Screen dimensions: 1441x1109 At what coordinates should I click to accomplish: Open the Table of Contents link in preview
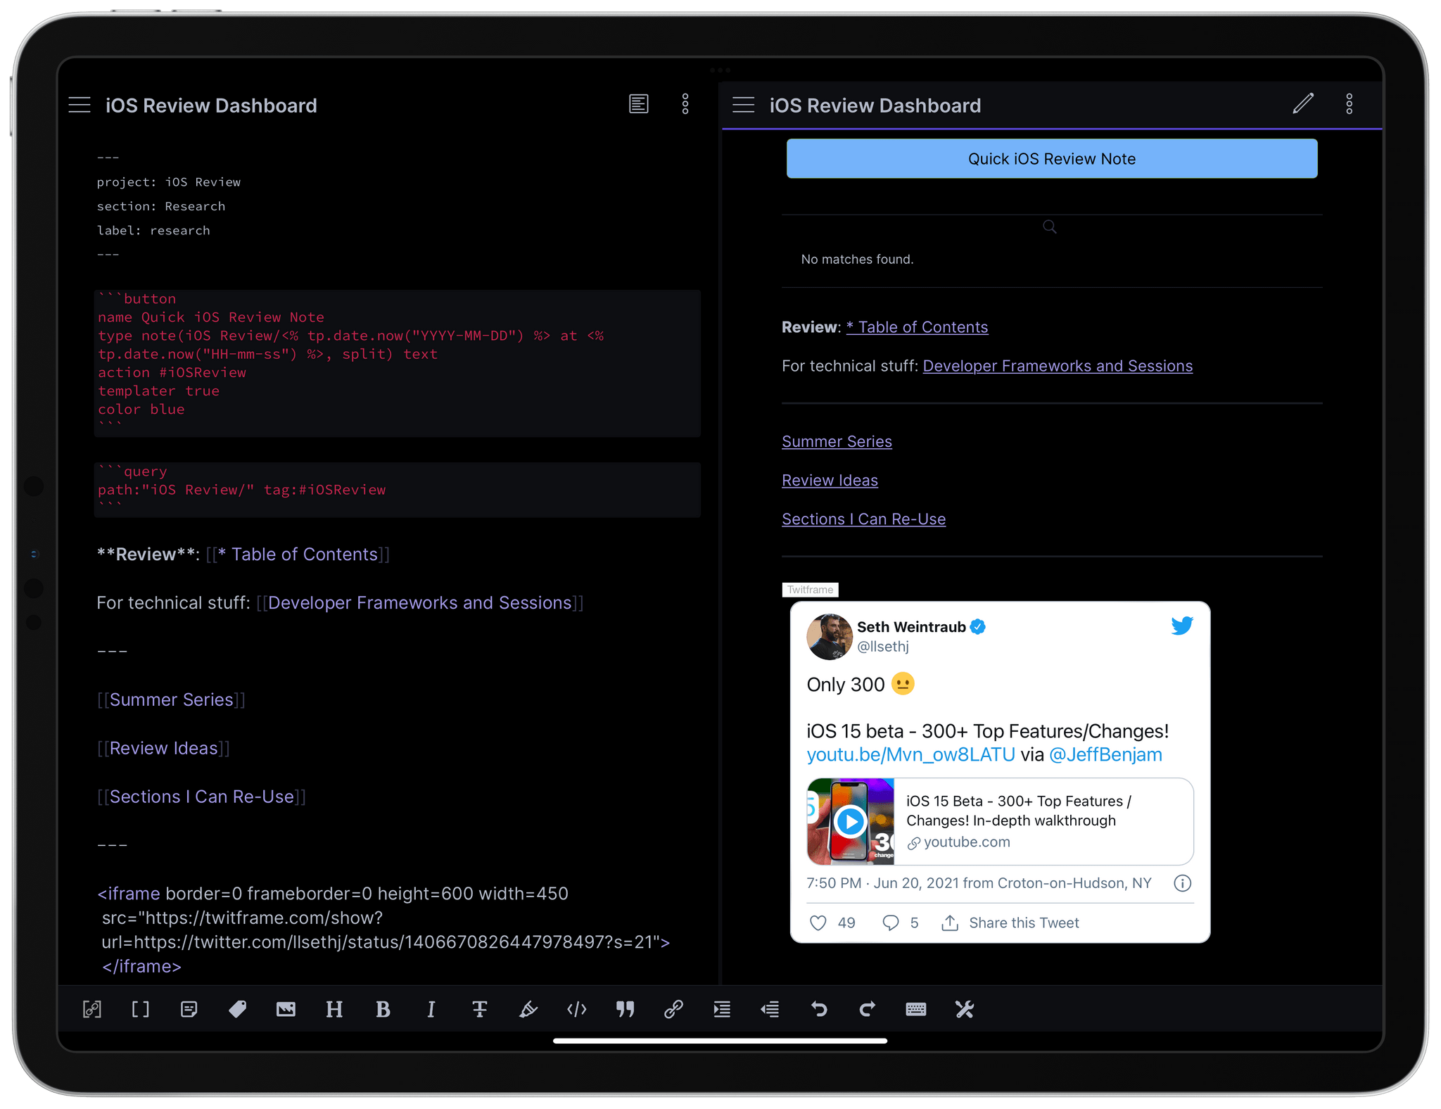coord(916,327)
